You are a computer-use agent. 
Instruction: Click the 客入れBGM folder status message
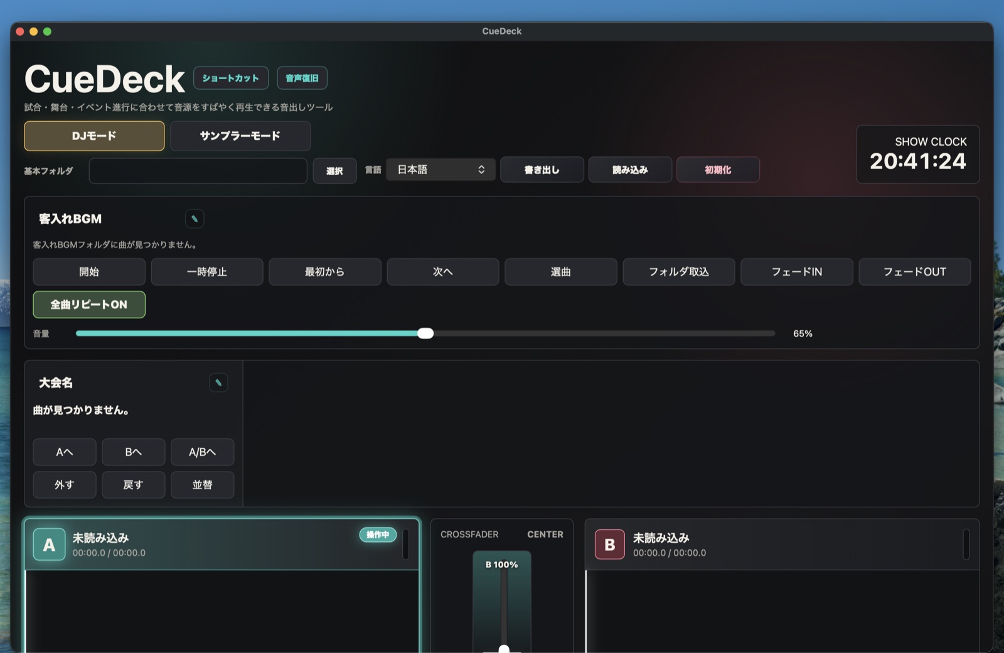click(115, 245)
